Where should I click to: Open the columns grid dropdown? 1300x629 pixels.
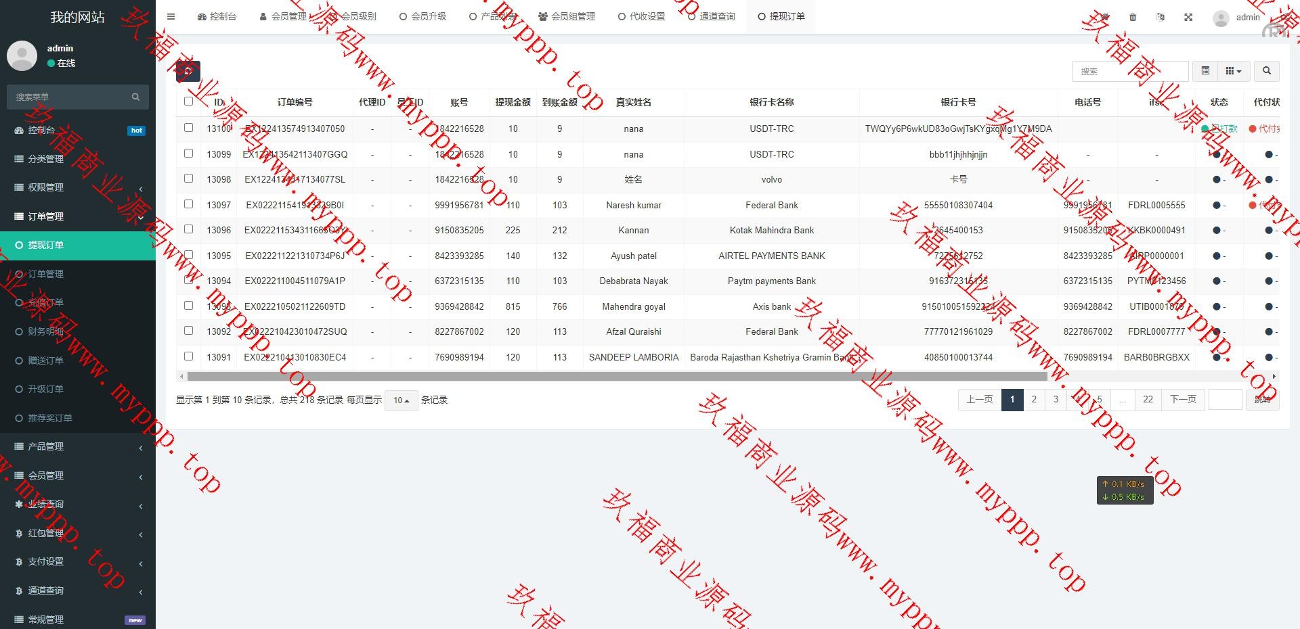click(1233, 71)
